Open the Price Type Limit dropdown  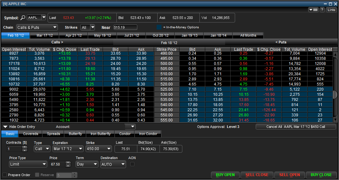[x=28, y=164]
